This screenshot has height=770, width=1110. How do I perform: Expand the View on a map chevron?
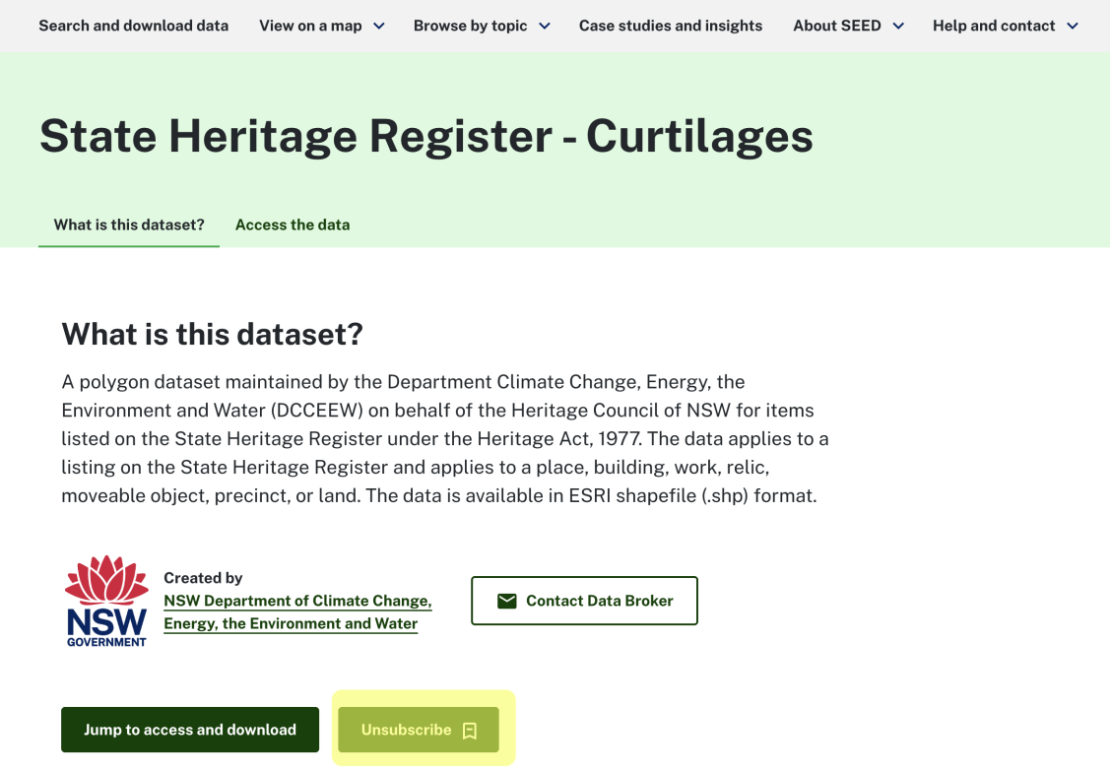(x=379, y=27)
